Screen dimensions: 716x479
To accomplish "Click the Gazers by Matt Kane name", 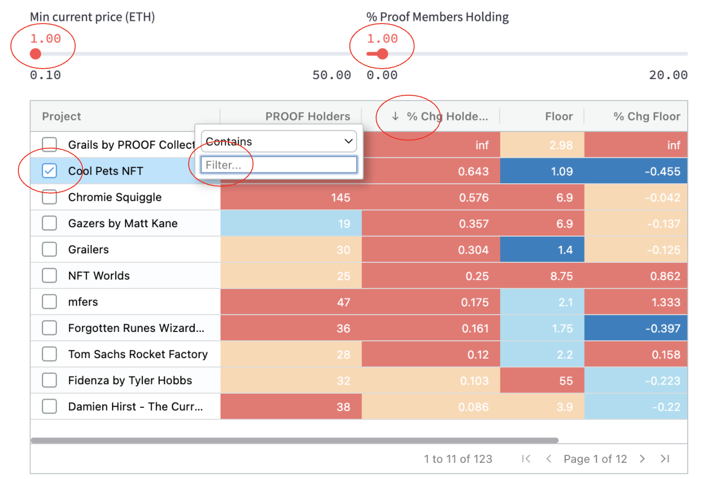I will pos(123,224).
